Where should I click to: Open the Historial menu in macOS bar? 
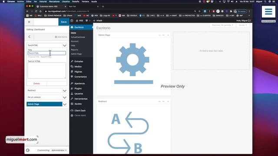click(43, 1)
